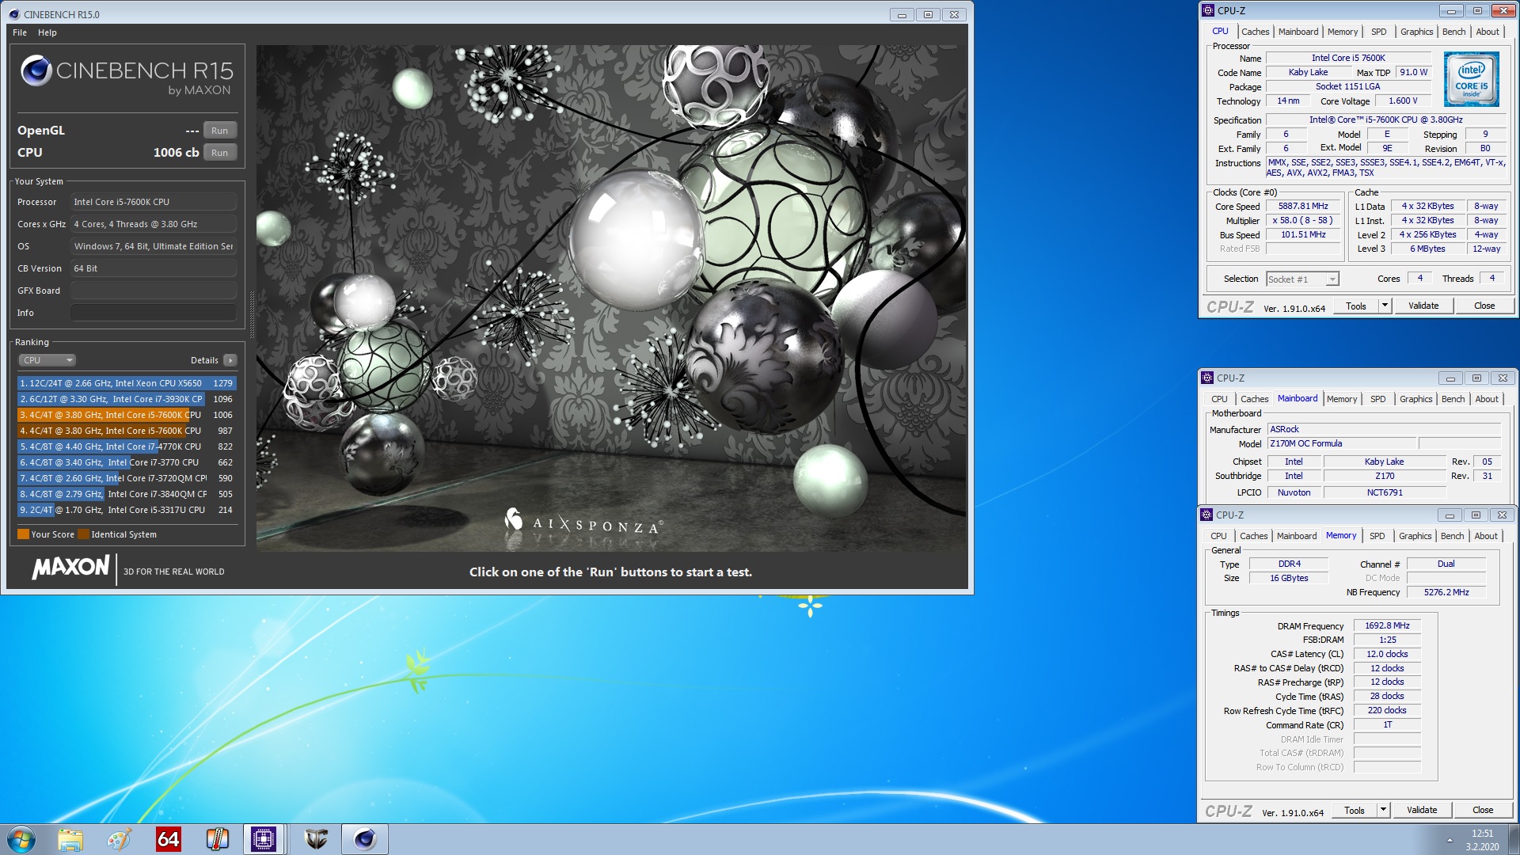Viewport: 1520px width, 855px height.
Task: Launch the Paint palette taskbar icon
Action: pos(119,839)
